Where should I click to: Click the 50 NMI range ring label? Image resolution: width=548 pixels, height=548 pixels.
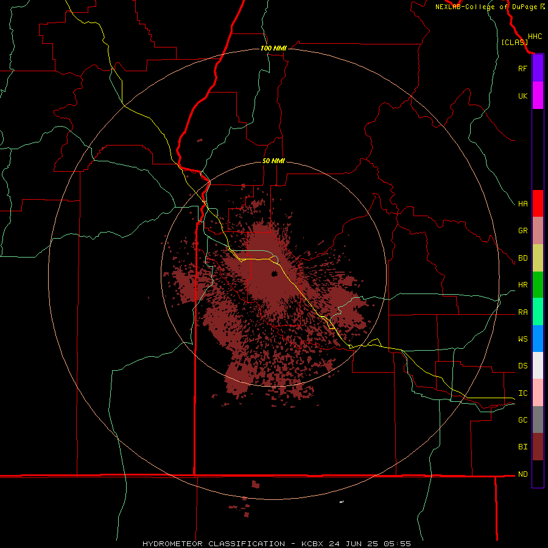coord(273,161)
